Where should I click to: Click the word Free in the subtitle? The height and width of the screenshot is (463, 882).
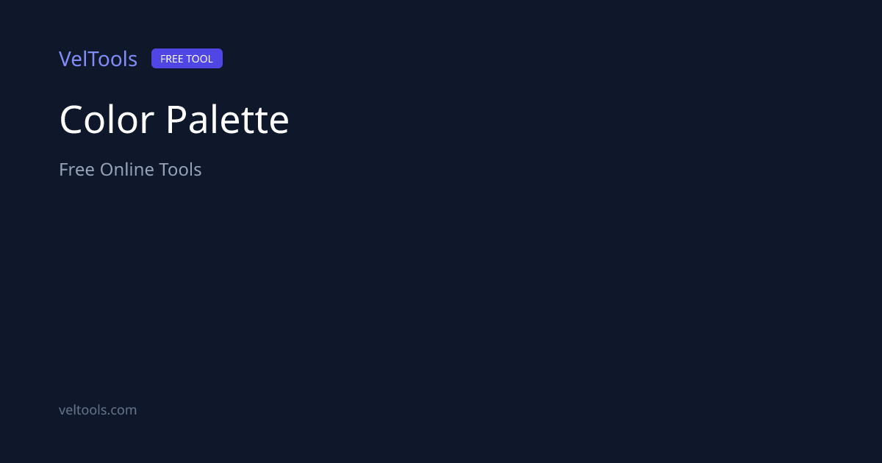click(x=76, y=170)
